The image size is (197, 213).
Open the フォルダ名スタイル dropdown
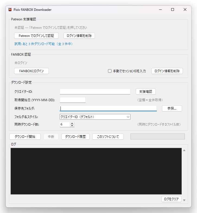click(95, 117)
